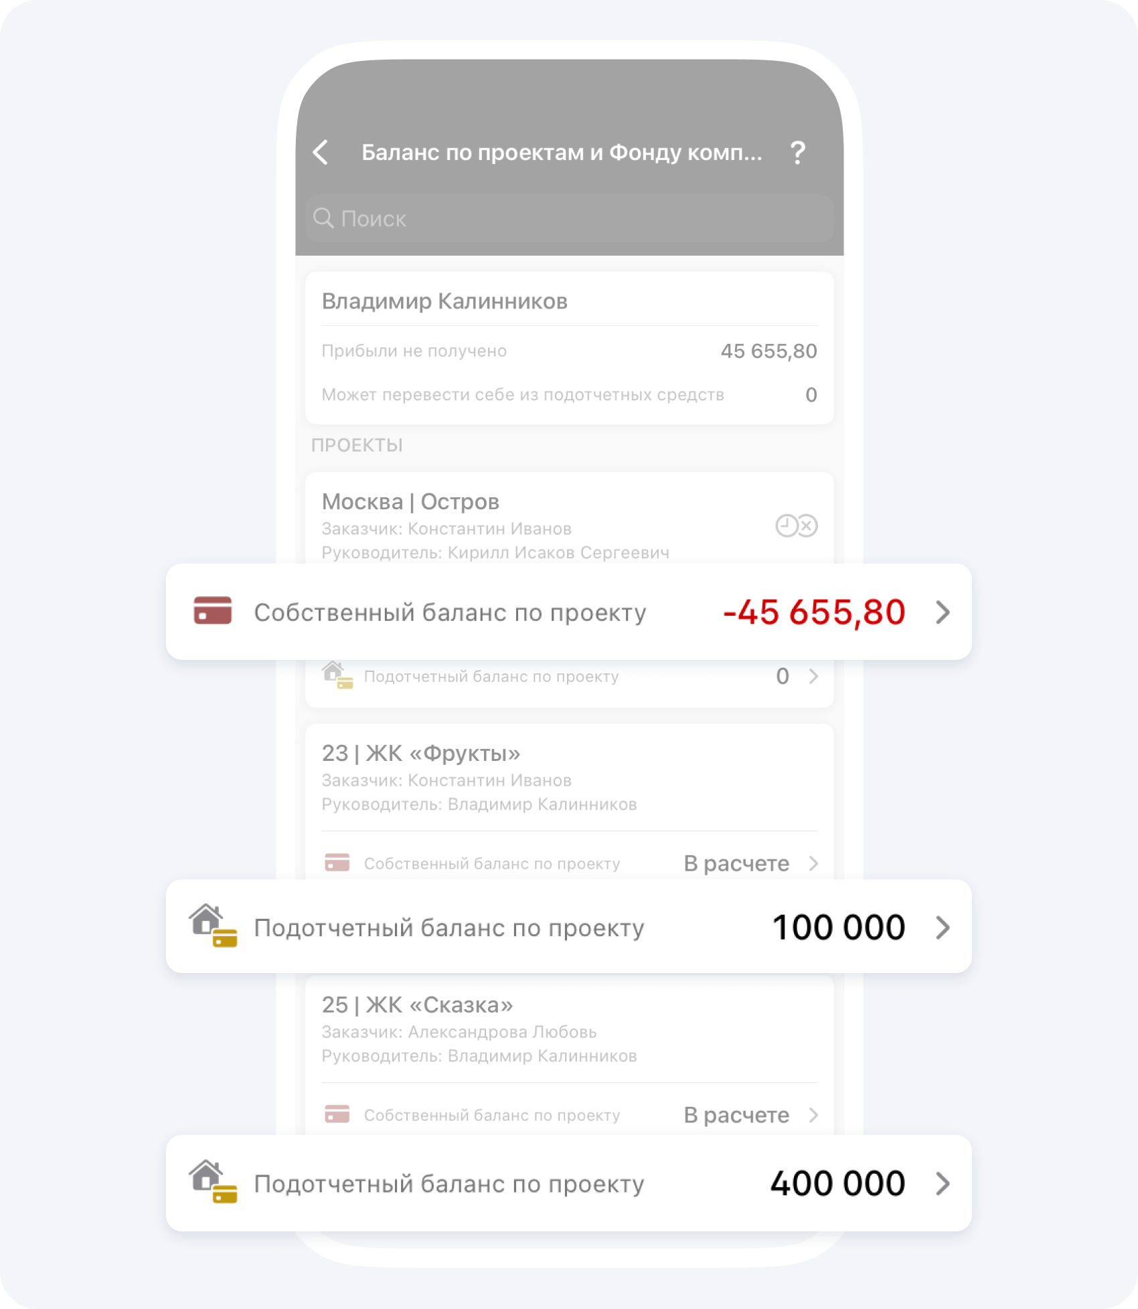Tap the back arrow in the header
This screenshot has height=1309, width=1138.
[x=321, y=153]
